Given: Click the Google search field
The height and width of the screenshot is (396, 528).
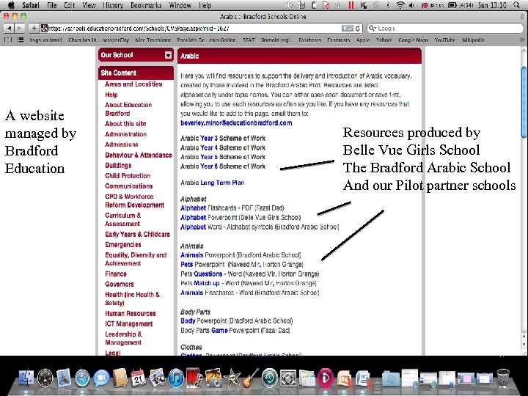Looking at the screenshot, I should [x=445, y=29].
